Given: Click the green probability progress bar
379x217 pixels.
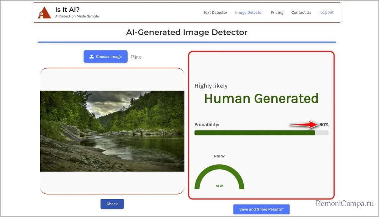Looking at the screenshot, I should tap(255, 133).
